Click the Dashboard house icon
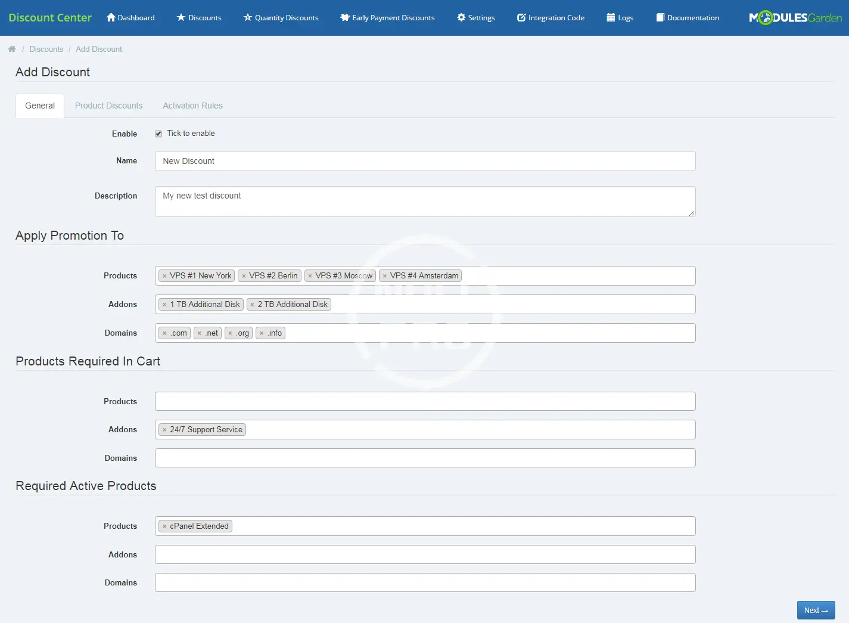The width and height of the screenshot is (849, 623). 111,17
